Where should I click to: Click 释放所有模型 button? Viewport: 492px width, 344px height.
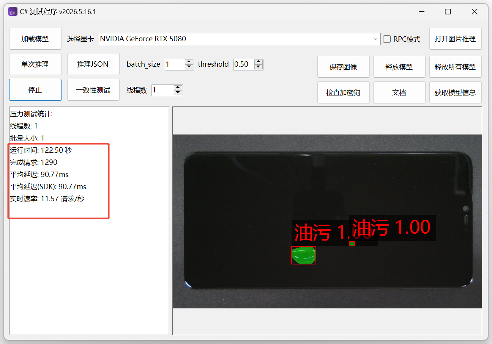[x=455, y=67]
